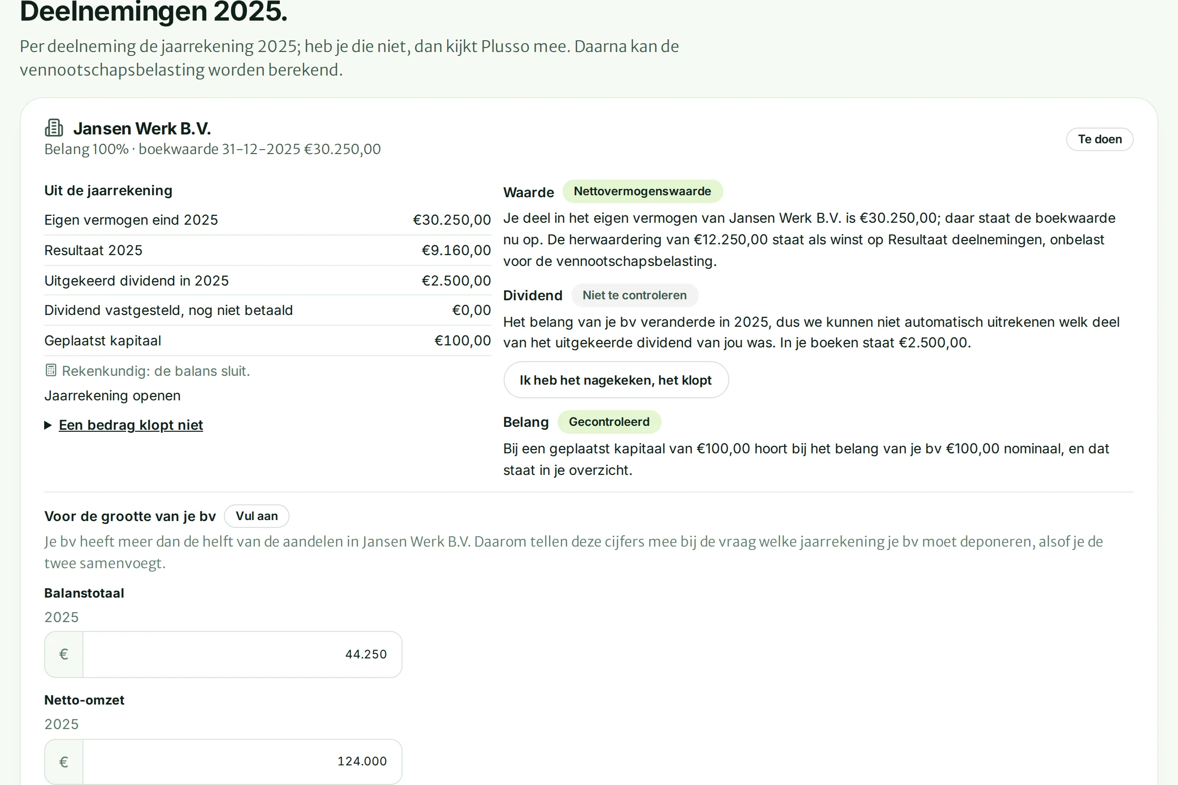Click the 'Netto-omzet' field label
Viewport: 1178px width, 785px height.
[84, 701]
